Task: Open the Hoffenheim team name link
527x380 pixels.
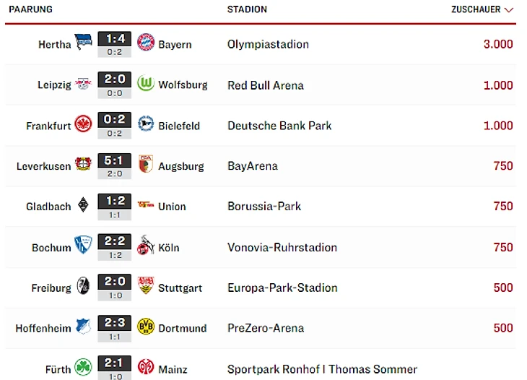Action: [43, 328]
